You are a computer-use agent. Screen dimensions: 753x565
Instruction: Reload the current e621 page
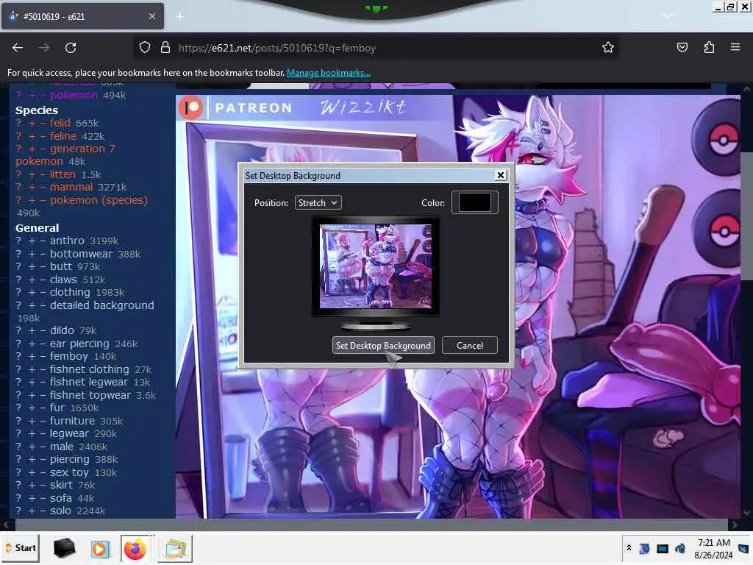(x=71, y=48)
